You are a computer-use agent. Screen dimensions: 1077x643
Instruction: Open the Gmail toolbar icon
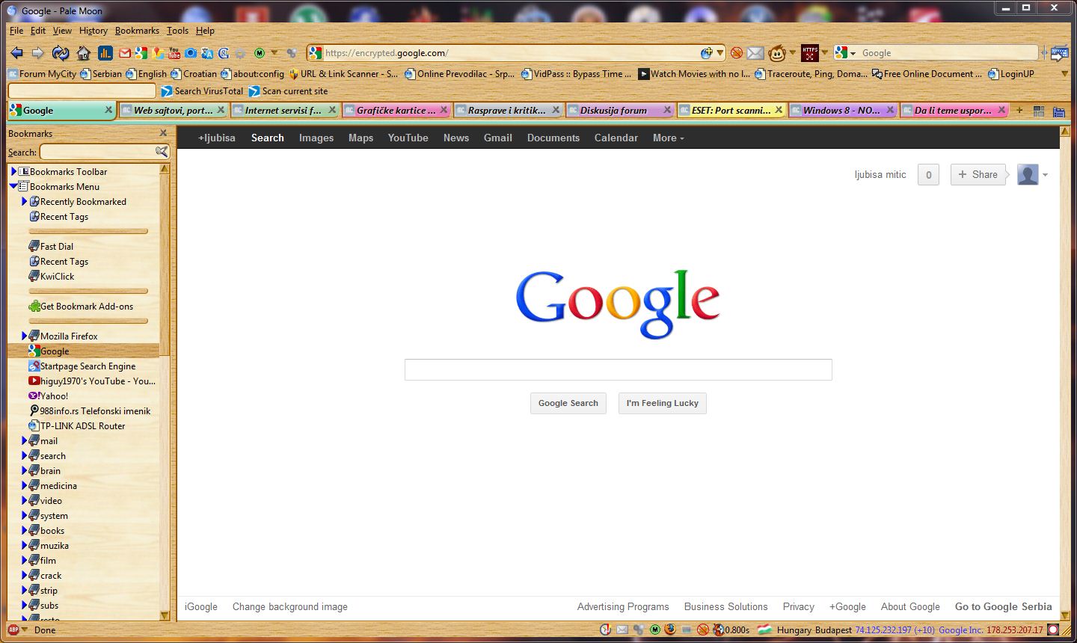[x=125, y=53]
